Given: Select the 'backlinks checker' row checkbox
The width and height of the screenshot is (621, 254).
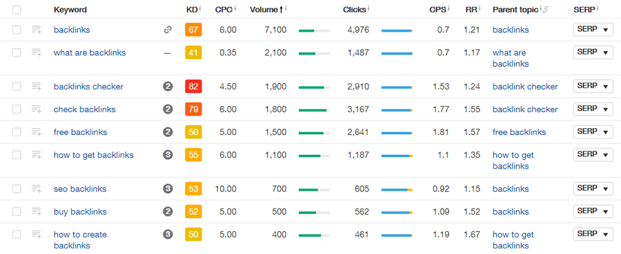Looking at the screenshot, I should pyautogui.click(x=17, y=87).
